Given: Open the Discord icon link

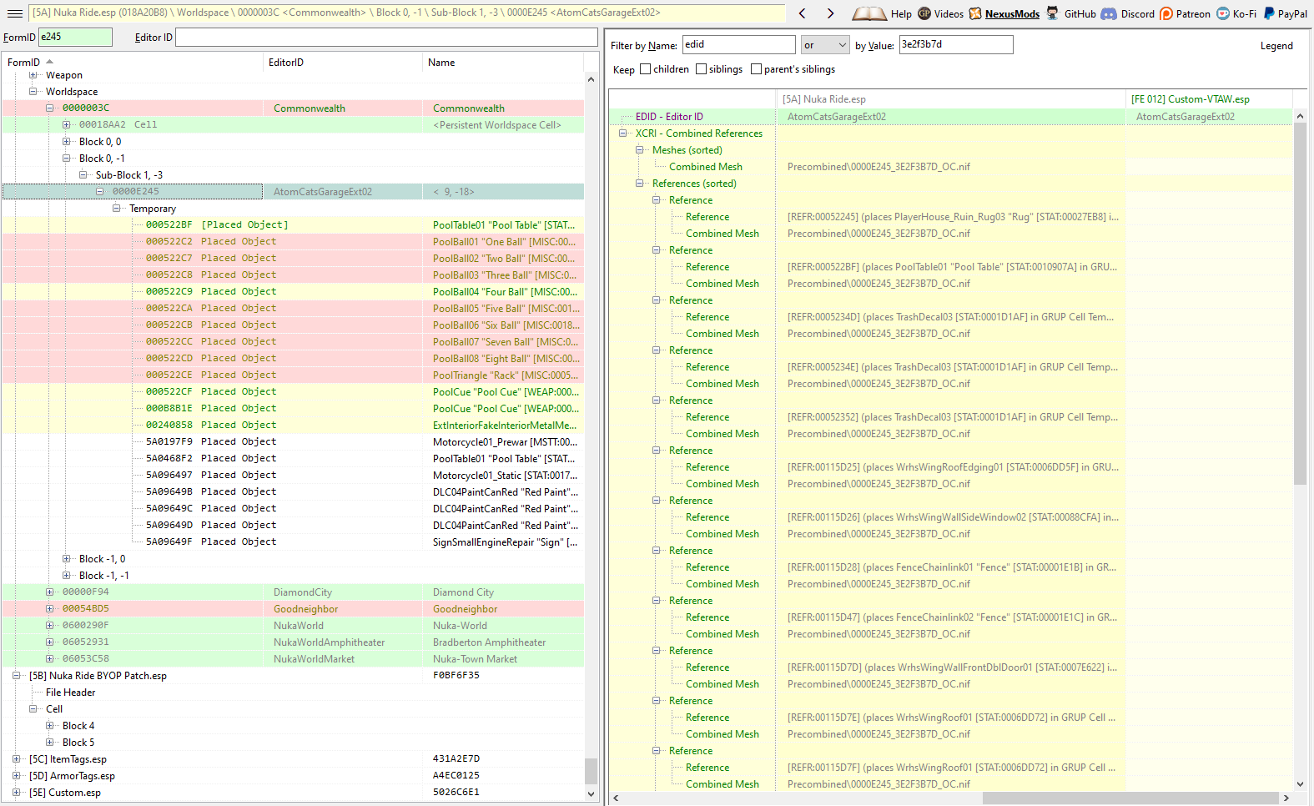Looking at the screenshot, I should coord(1109,13).
